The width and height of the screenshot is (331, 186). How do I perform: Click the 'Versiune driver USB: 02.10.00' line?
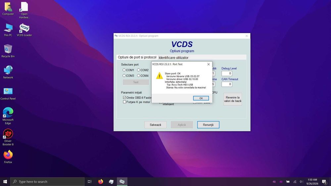pyautogui.click(x=182, y=79)
